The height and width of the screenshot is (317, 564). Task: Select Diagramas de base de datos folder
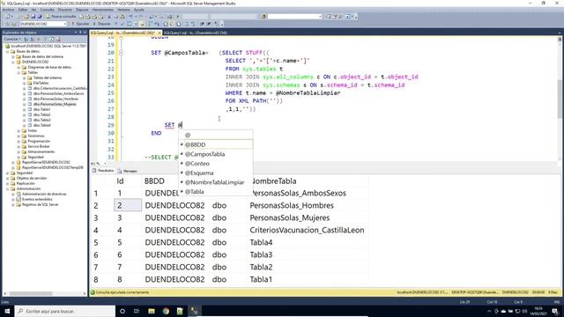pyautogui.click(x=49, y=67)
